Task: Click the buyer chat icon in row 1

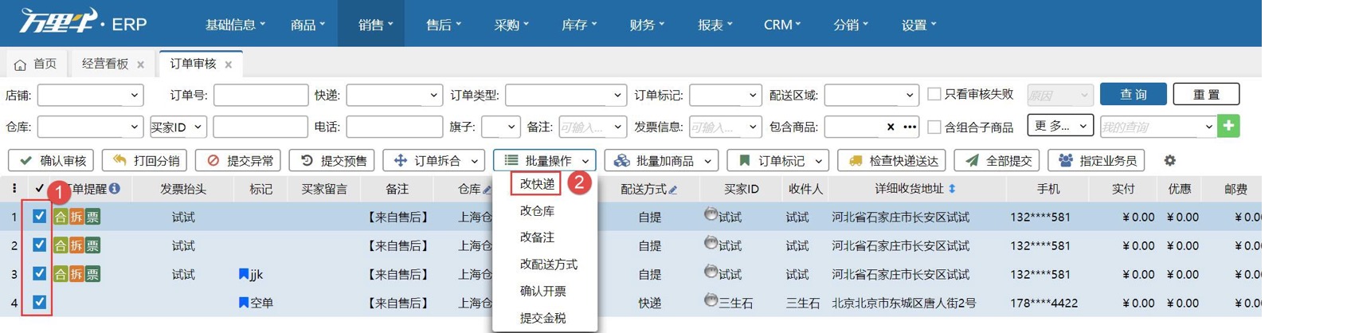Action: [711, 214]
